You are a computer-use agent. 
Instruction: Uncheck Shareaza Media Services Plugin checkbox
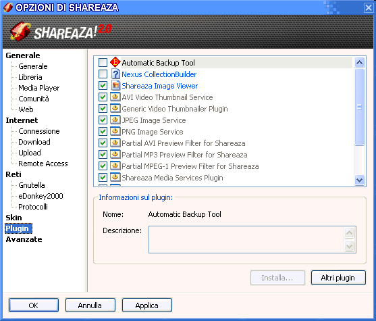coord(103,178)
